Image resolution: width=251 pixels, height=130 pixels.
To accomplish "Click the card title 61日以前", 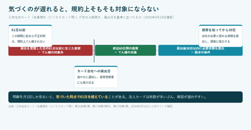I will [18, 30].
